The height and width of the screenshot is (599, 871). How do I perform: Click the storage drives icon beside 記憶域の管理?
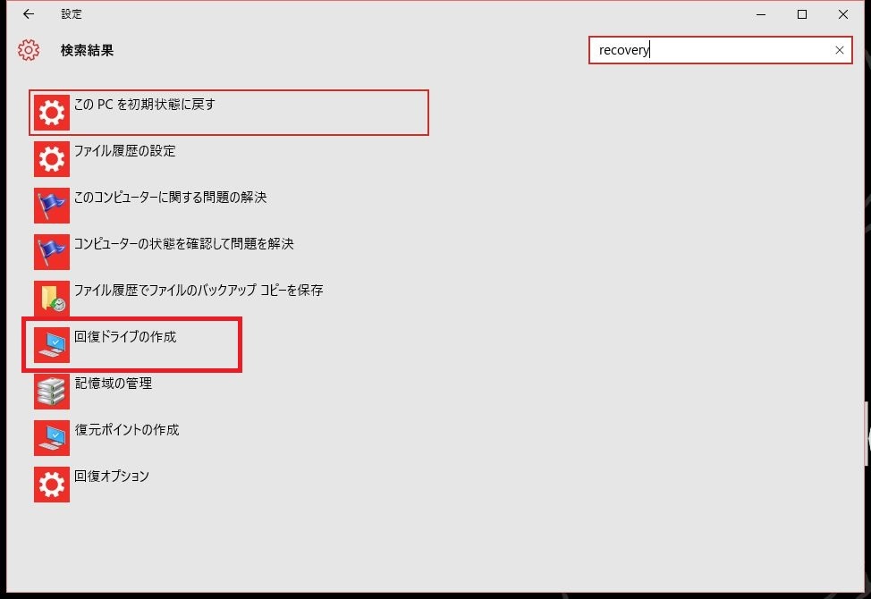pos(52,392)
